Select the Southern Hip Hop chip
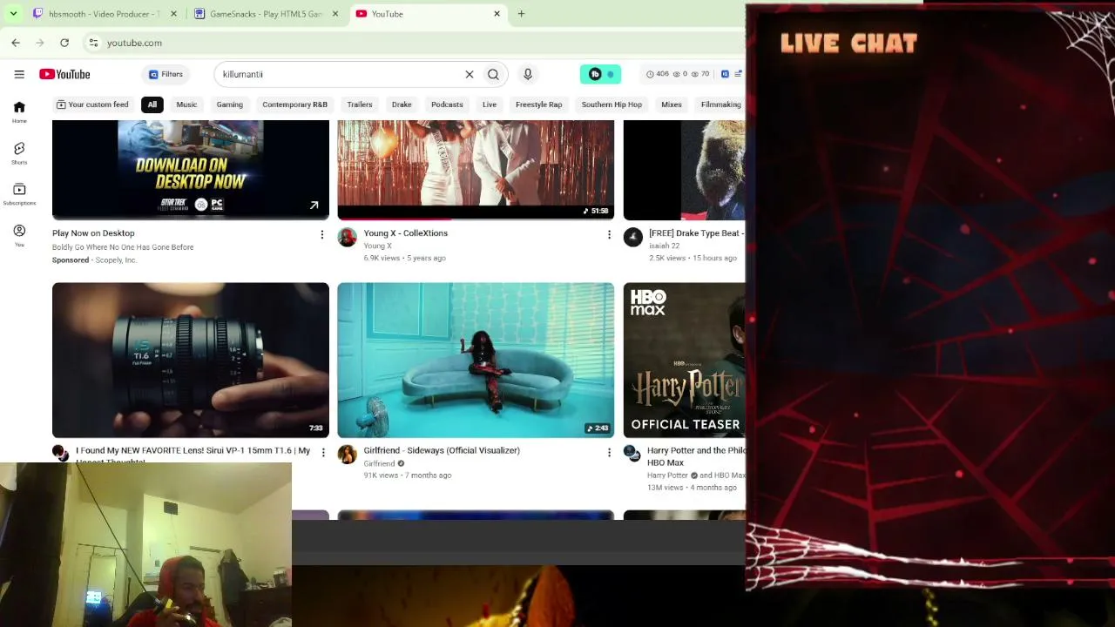This screenshot has height=627, width=1115. [612, 104]
